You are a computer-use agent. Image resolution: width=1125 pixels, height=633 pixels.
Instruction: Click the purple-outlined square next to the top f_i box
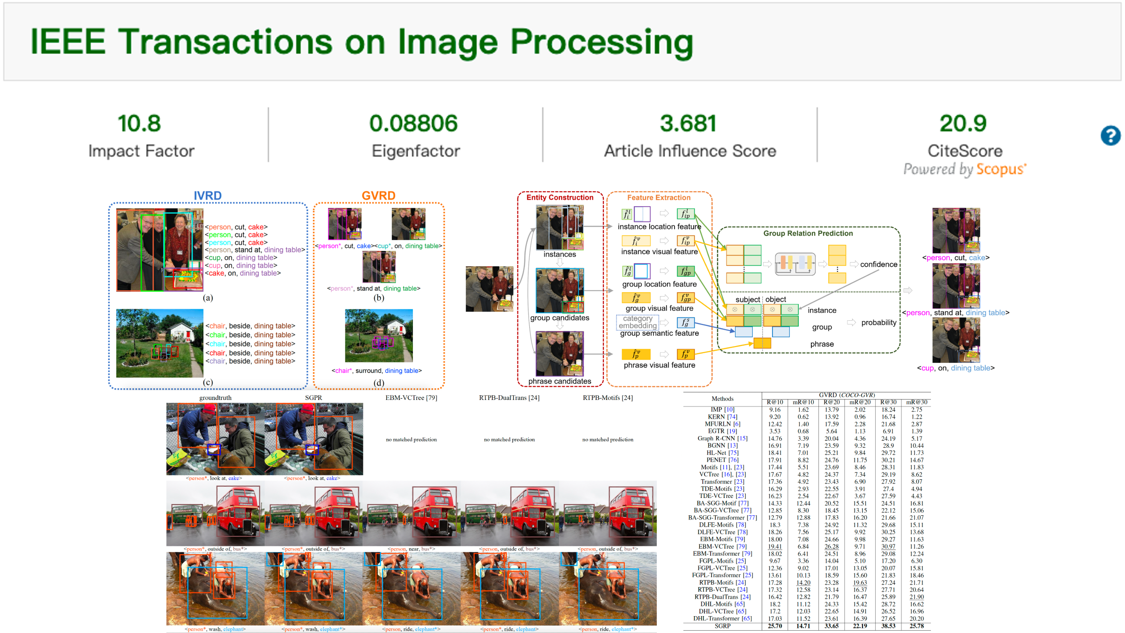pyautogui.click(x=642, y=214)
